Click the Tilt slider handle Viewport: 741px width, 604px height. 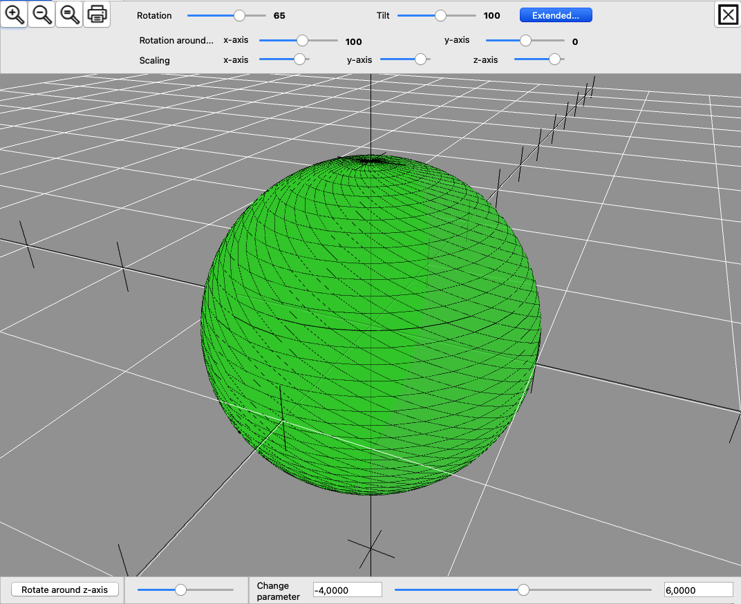(440, 15)
